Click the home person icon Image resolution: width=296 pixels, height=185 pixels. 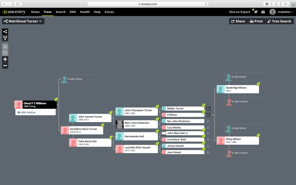pyautogui.click(x=5, y=47)
